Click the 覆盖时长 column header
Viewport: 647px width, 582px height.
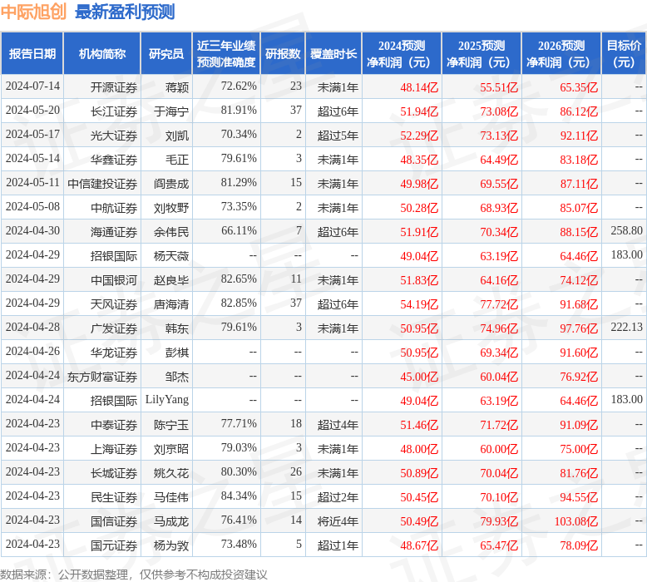333,53
